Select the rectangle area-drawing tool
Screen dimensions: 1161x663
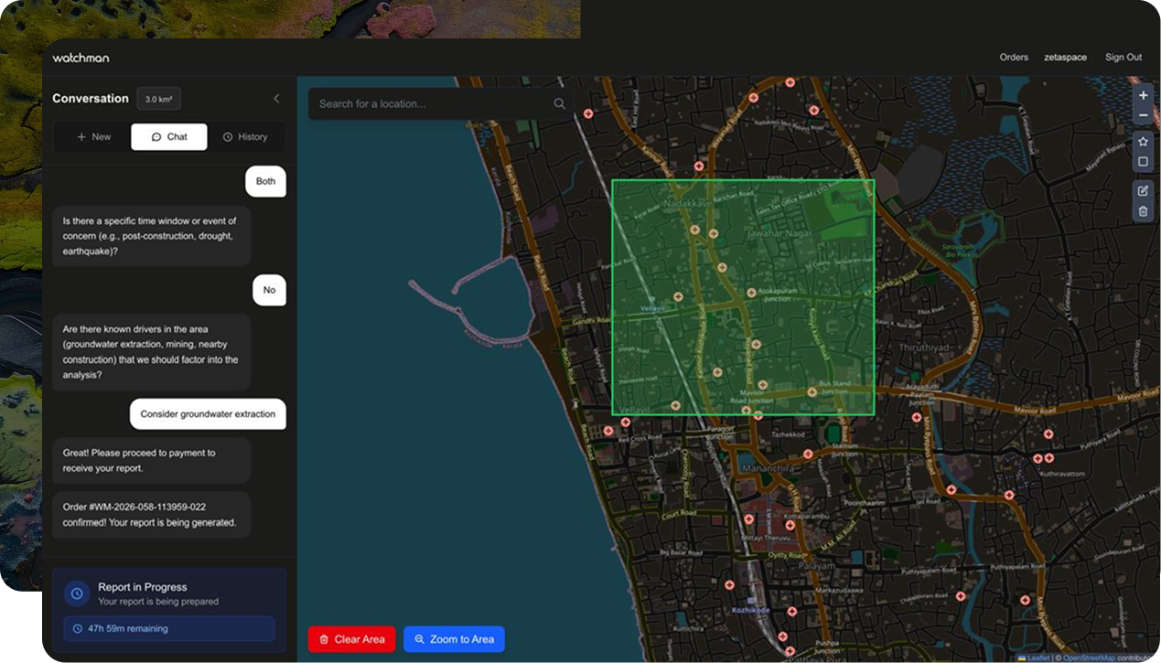pos(1142,161)
